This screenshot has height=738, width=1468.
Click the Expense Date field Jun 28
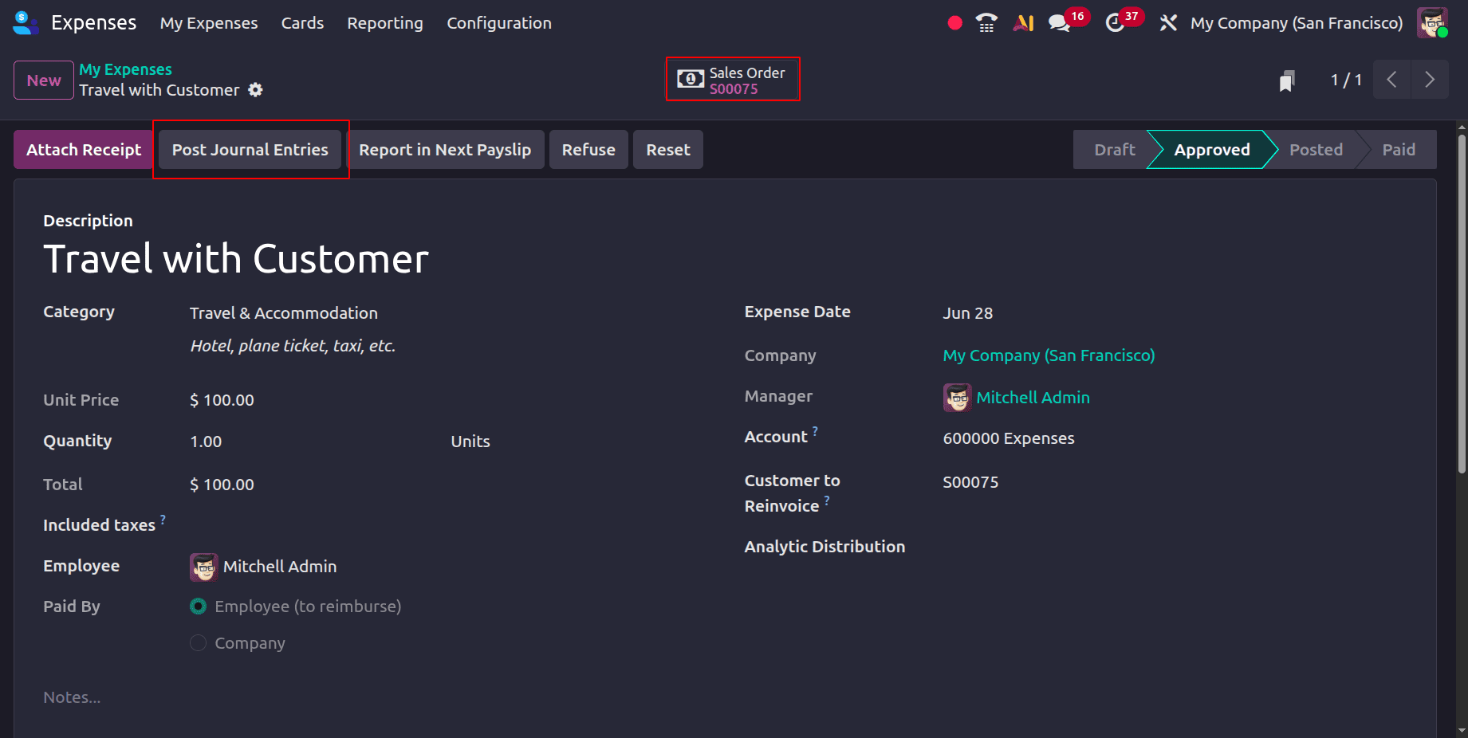tap(968, 313)
